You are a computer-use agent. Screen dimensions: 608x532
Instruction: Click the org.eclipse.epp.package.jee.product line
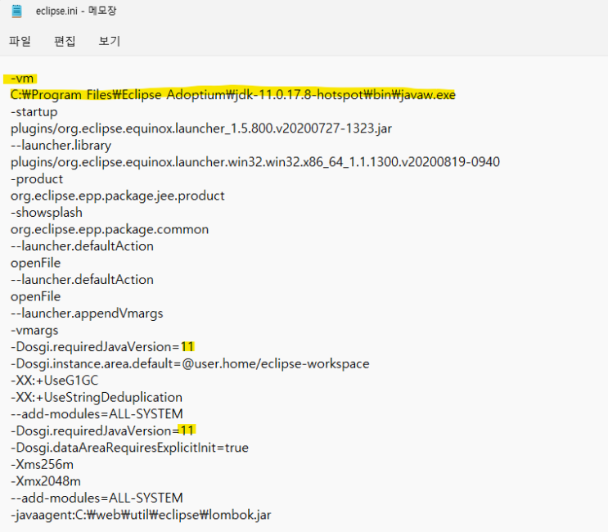coord(118,196)
